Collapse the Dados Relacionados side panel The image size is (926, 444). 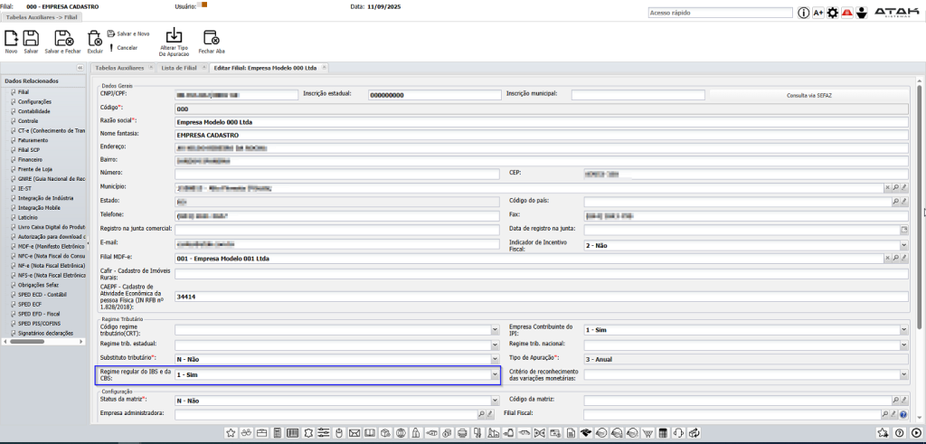(80, 68)
